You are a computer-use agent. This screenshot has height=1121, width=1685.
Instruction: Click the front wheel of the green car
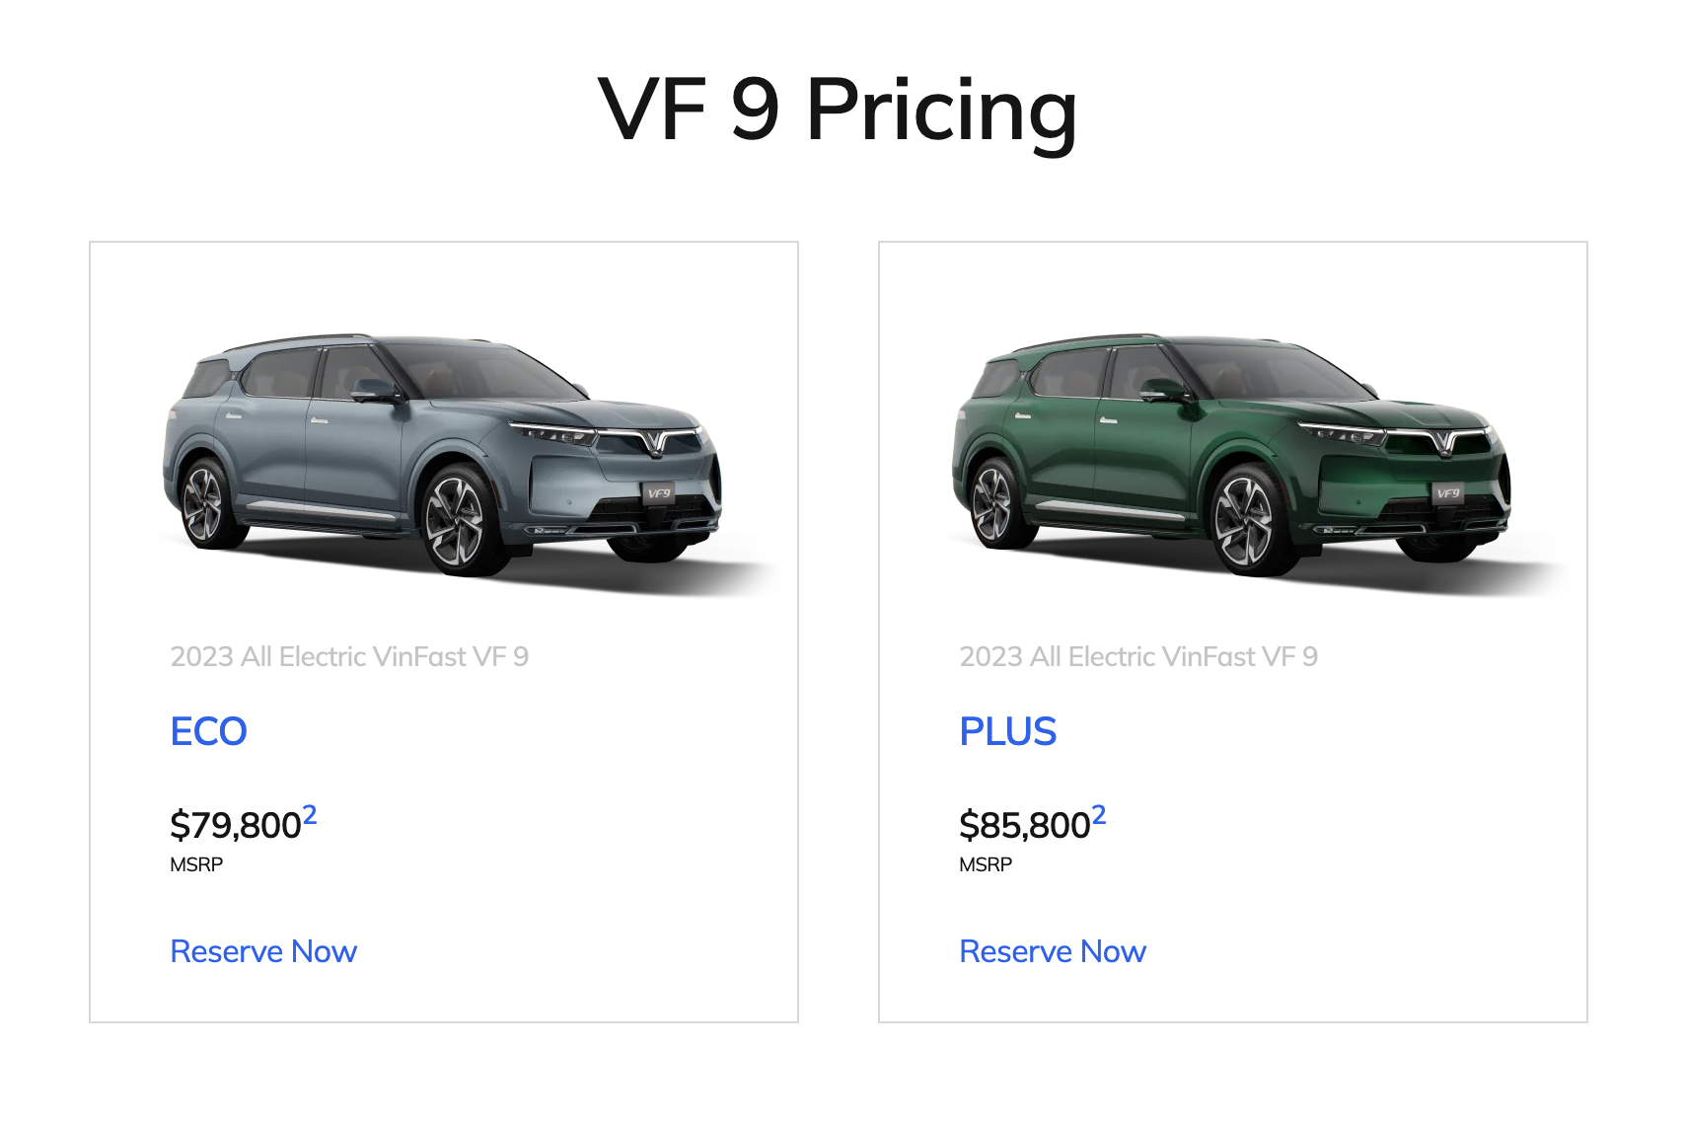1245,520
